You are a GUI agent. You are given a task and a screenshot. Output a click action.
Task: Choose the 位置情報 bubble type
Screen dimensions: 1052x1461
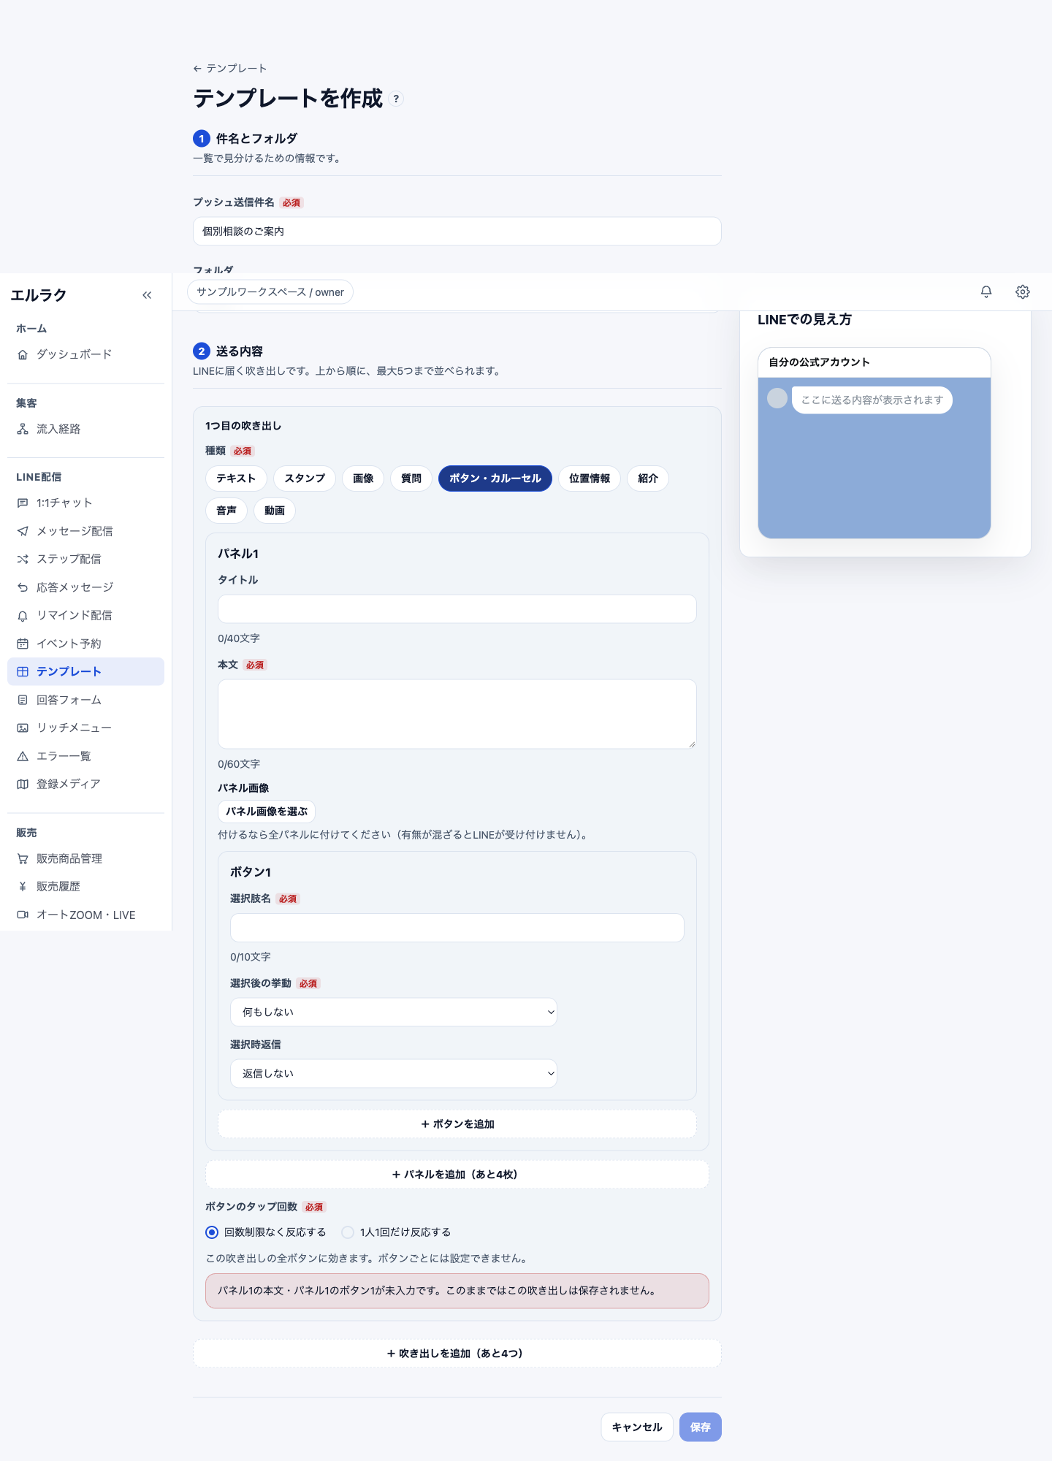tap(590, 478)
